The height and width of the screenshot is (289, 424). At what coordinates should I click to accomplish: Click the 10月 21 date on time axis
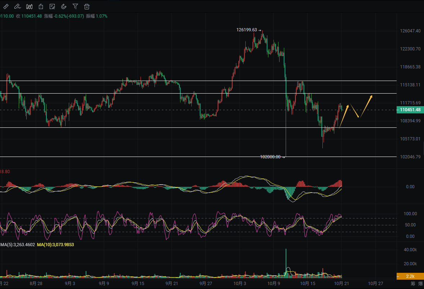341,284
